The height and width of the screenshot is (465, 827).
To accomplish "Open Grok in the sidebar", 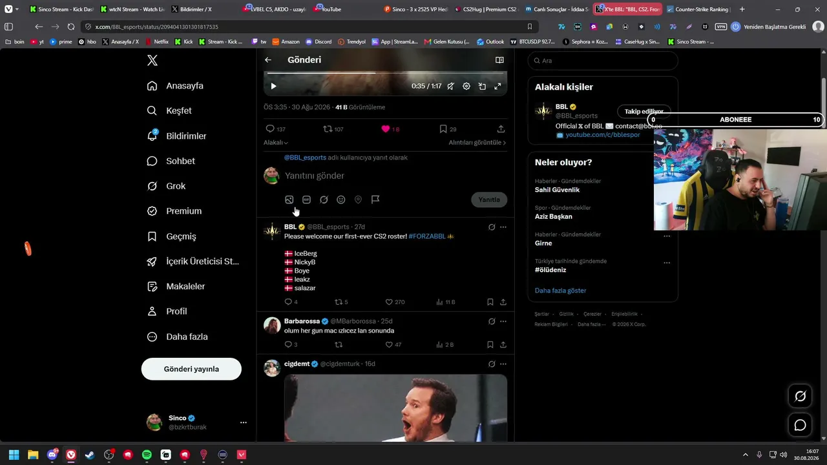I will coord(166,186).
